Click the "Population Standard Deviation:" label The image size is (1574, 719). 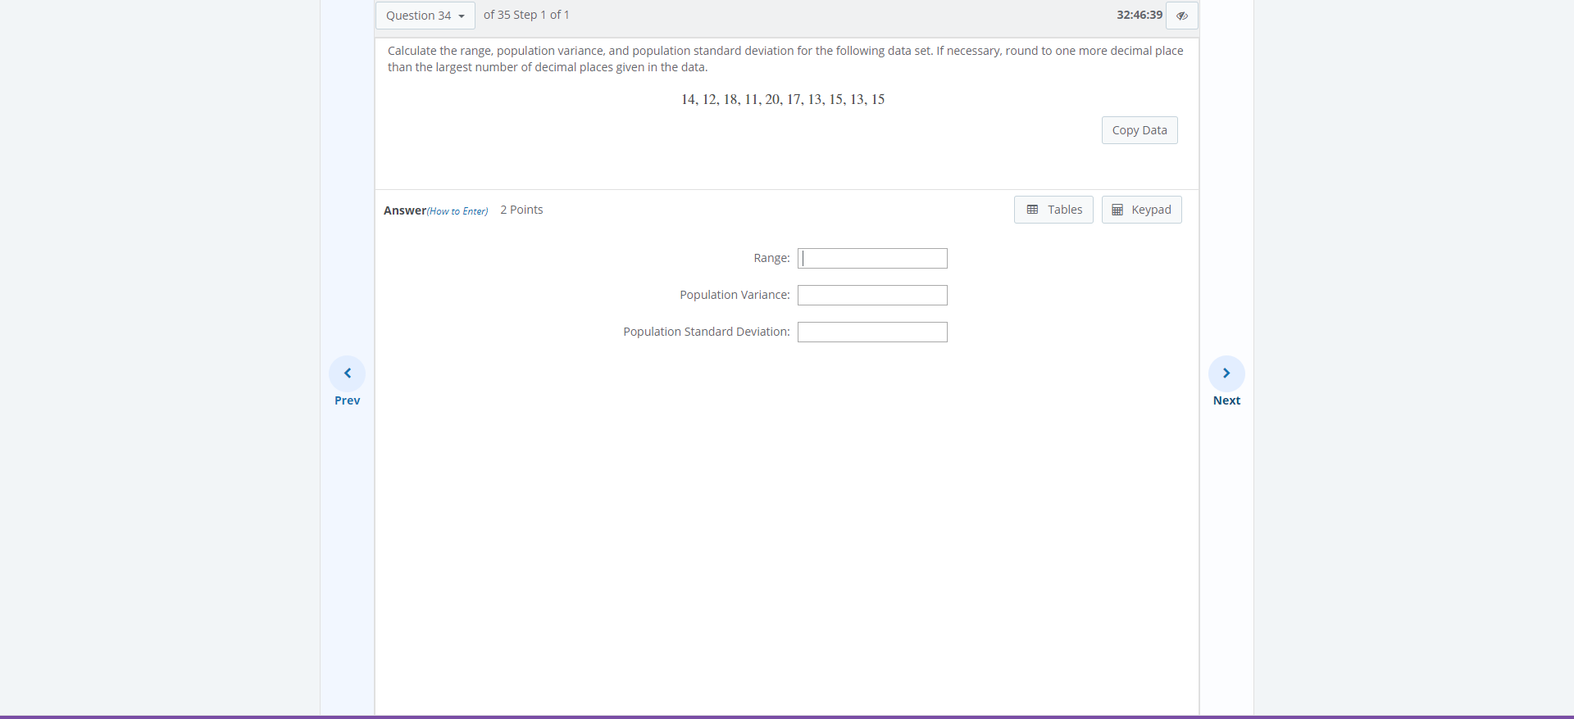pos(707,332)
